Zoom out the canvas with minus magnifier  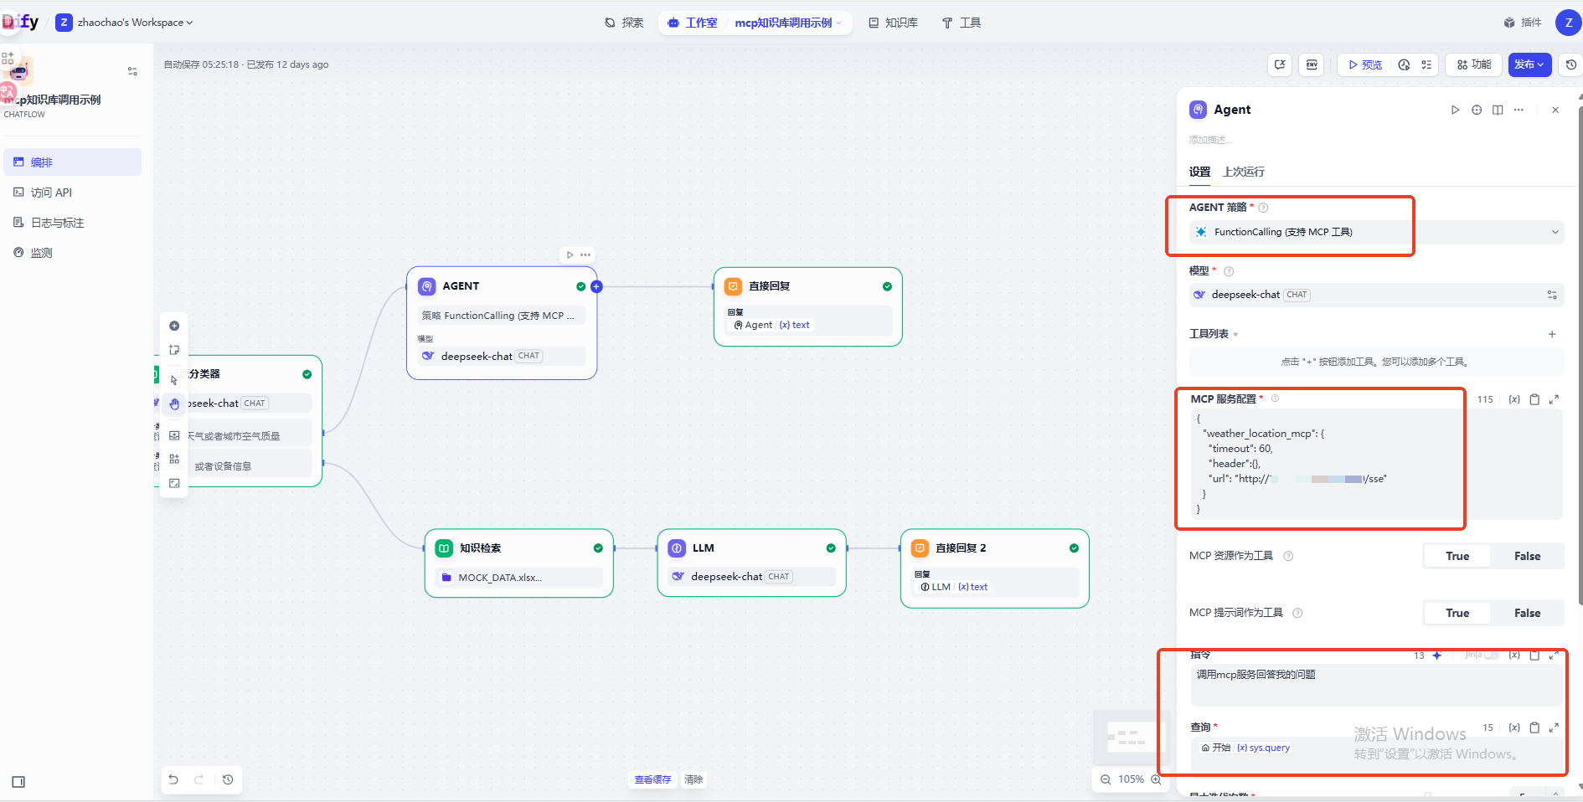pyautogui.click(x=1106, y=779)
